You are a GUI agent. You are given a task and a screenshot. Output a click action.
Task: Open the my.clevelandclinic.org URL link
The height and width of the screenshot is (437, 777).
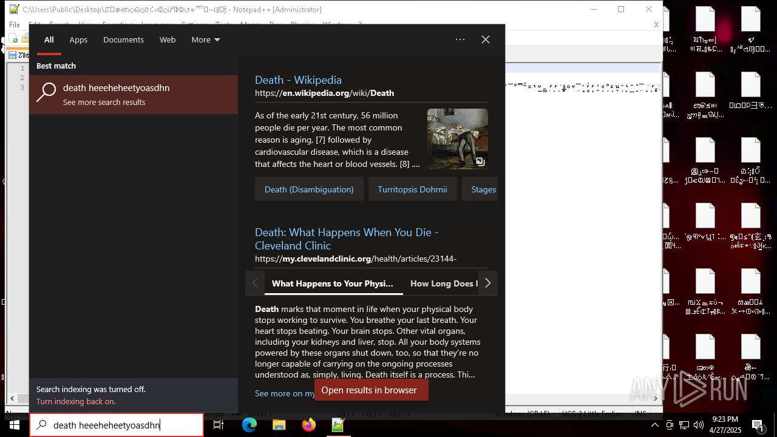pyautogui.click(x=356, y=259)
